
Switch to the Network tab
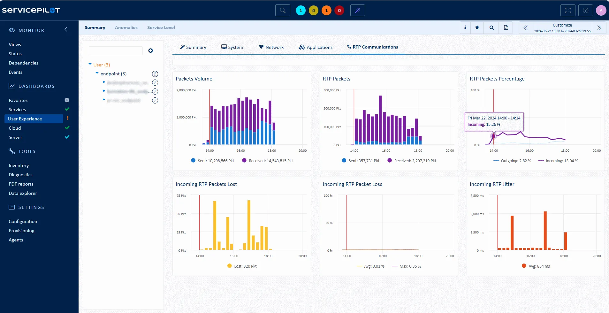coord(271,47)
